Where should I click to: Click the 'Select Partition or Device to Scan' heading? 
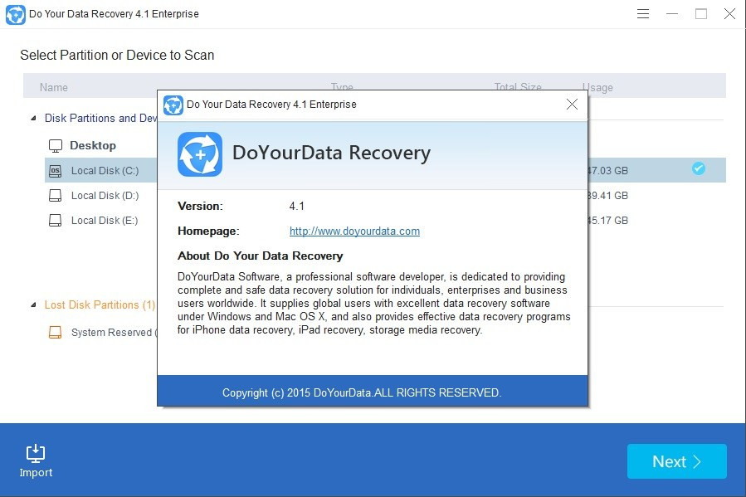pos(117,55)
